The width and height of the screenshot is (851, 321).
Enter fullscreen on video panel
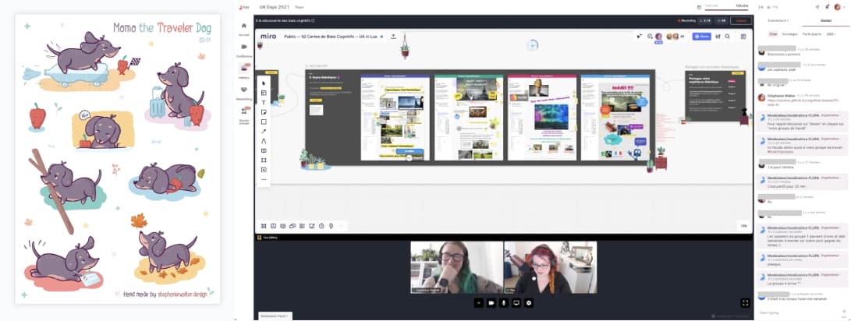[745, 303]
